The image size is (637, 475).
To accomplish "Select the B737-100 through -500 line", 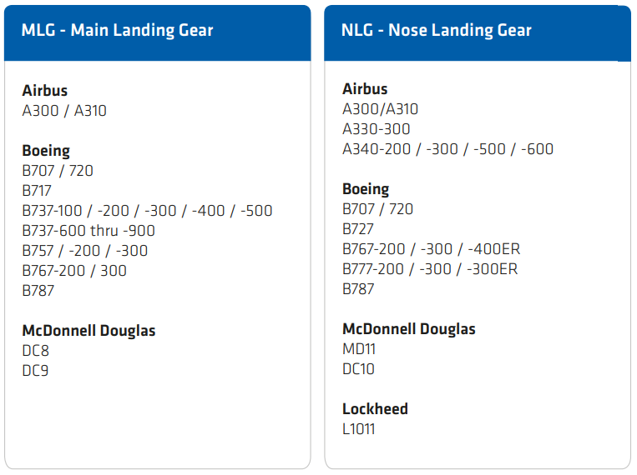I will [x=147, y=211].
